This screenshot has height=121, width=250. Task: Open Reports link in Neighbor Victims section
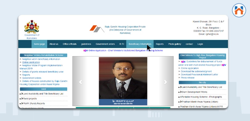(x=26, y=75)
